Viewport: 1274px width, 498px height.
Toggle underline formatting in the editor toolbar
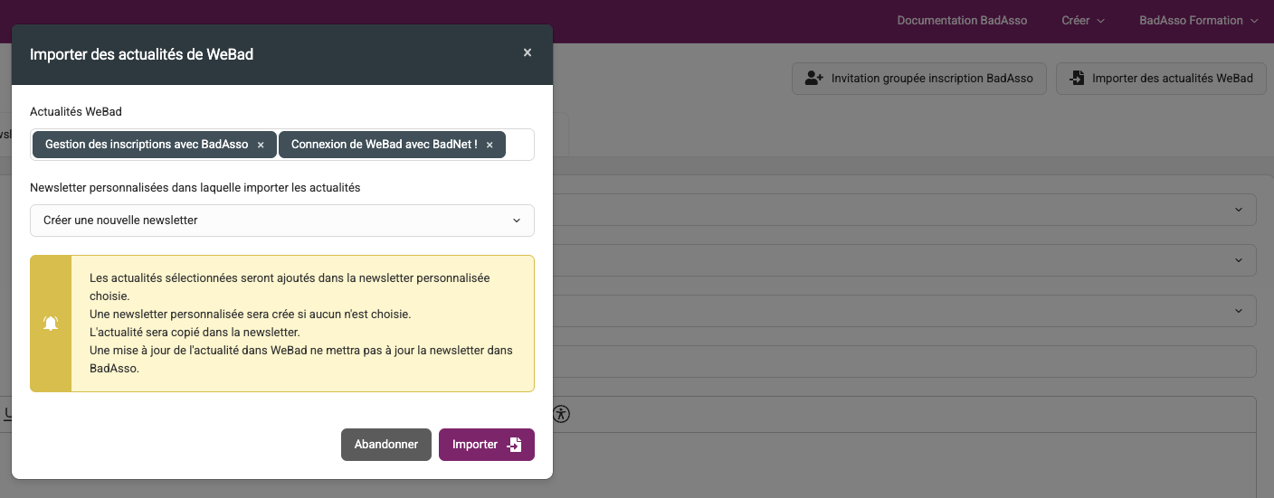[7, 415]
